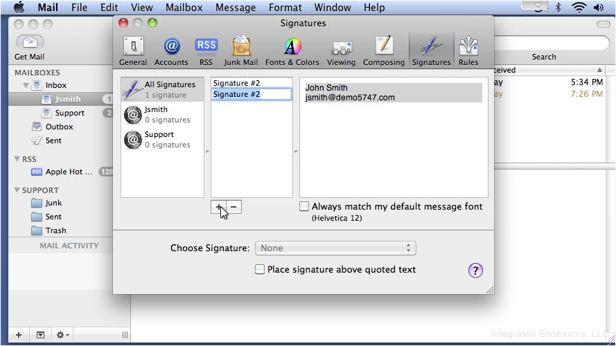The width and height of the screenshot is (616, 346).
Task: Enable Always match my default message font
Action: tap(304, 206)
